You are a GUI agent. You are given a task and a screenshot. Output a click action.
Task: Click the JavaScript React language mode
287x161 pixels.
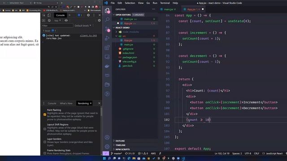[274, 153]
